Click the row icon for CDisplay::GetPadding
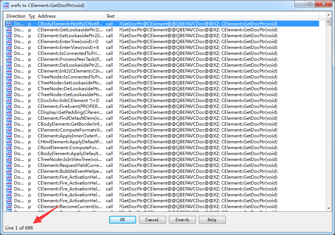 pos(9,112)
